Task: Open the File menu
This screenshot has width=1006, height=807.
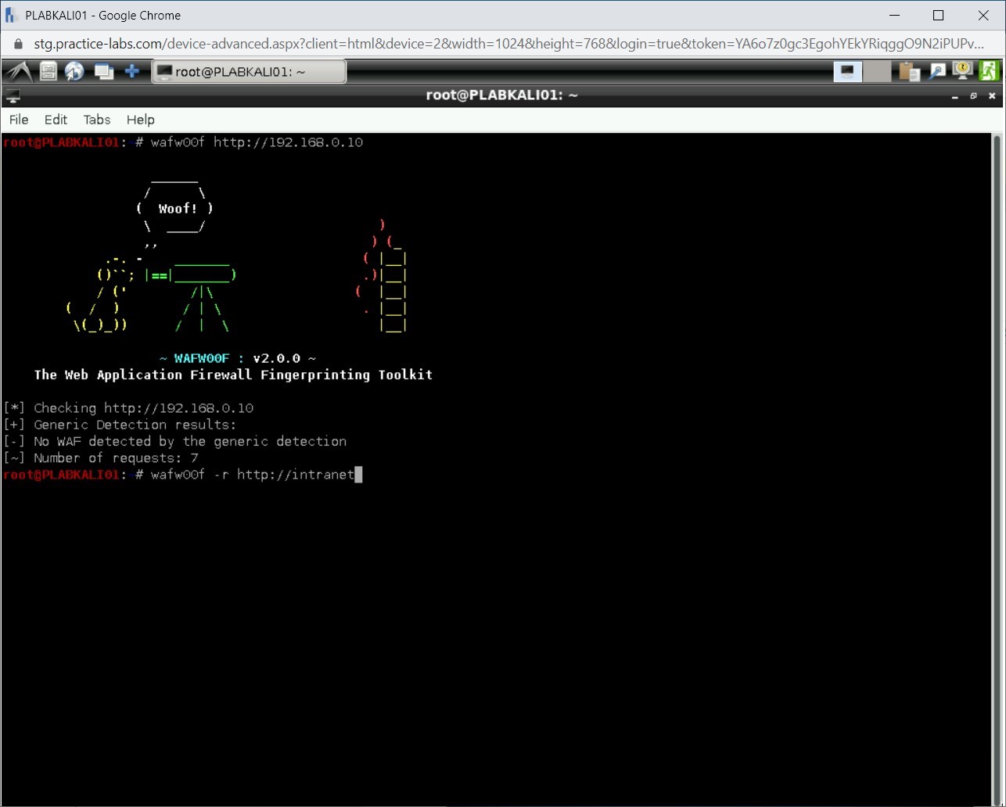Action: click(x=19, y=120)
